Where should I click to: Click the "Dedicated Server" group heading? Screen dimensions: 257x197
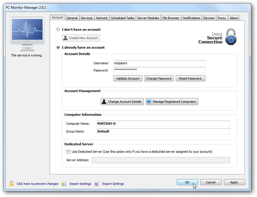click(x=79, y=144)
